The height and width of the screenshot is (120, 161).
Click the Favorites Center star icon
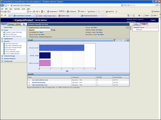point(2,15)
